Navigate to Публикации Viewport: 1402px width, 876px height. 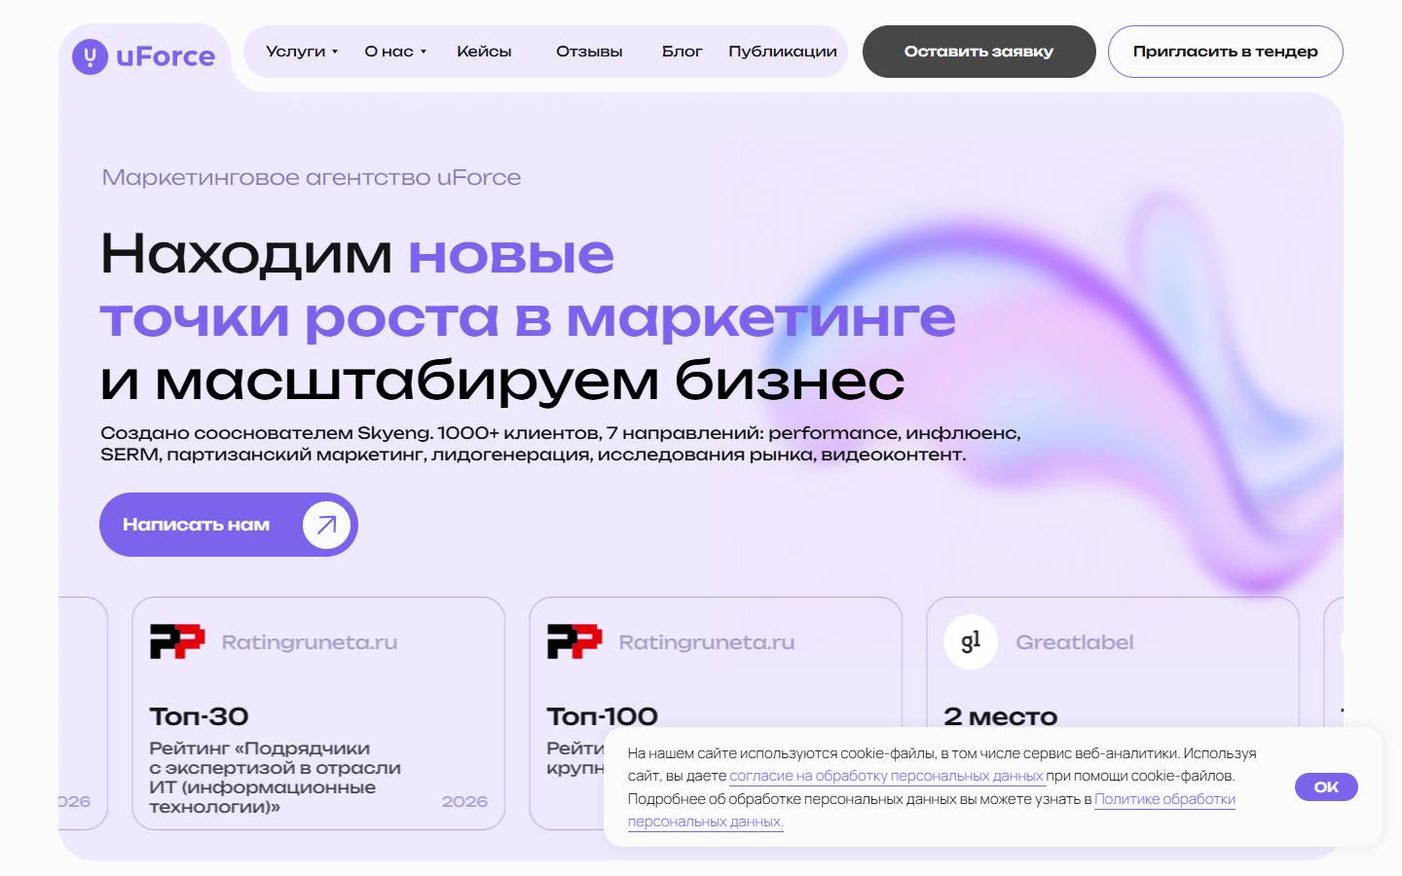783,52
